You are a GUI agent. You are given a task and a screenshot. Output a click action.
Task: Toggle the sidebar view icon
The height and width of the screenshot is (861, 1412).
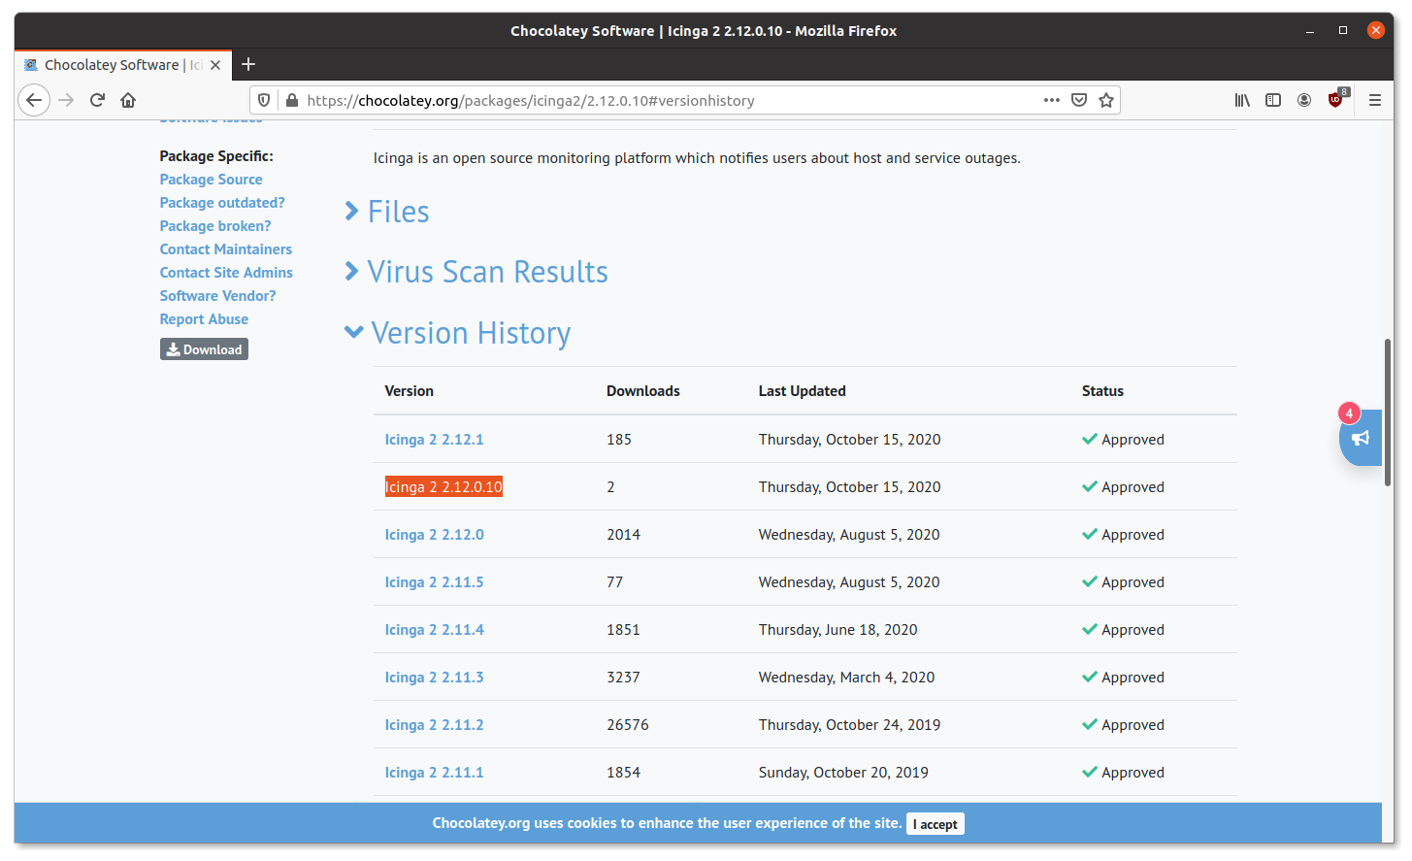[1272, 99]
